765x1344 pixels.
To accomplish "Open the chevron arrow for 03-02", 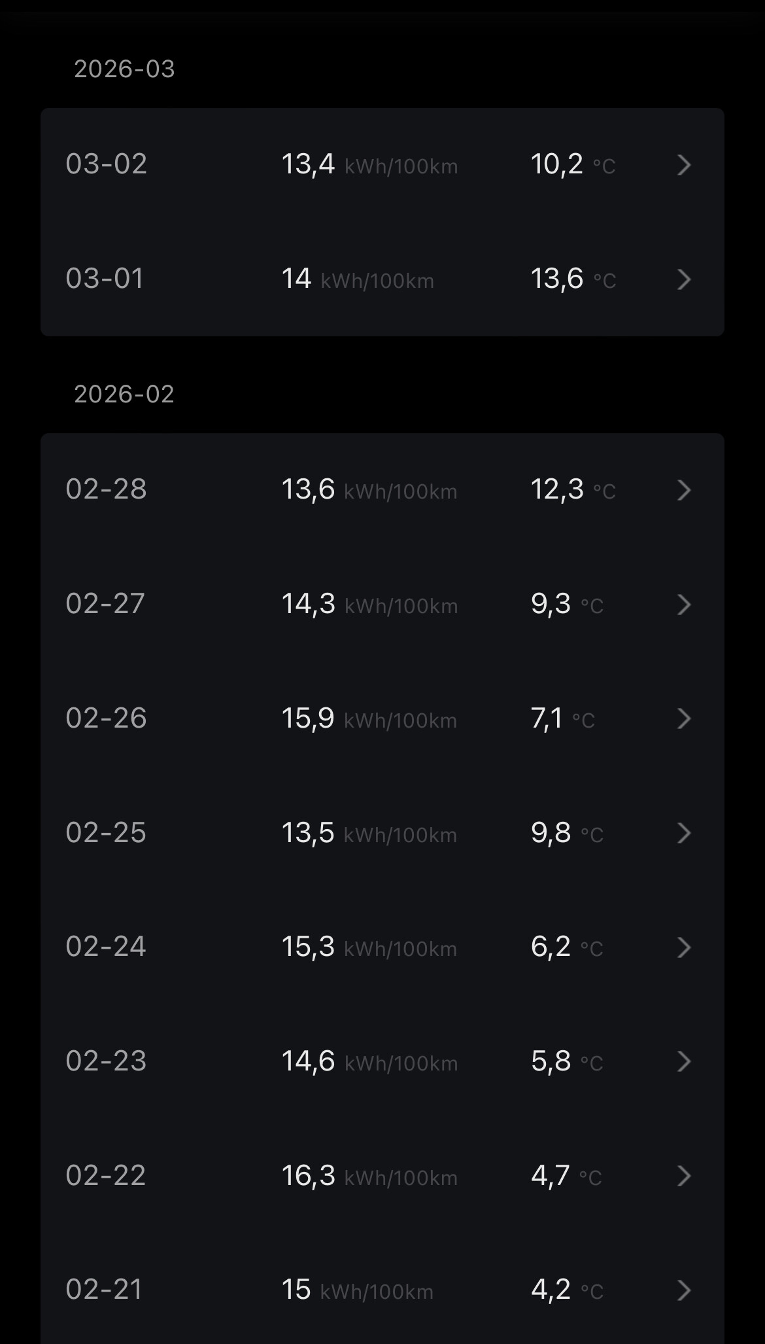I will (x=684, y=165).
